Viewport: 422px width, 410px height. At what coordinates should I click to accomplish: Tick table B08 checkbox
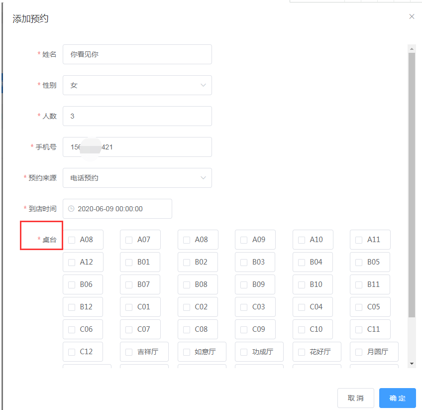coord(187,285)
